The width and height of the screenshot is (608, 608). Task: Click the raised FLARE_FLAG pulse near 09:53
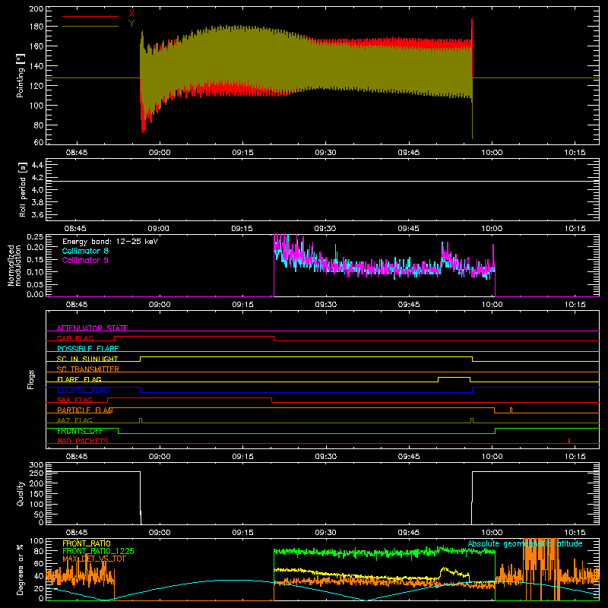tap(454, 377)
